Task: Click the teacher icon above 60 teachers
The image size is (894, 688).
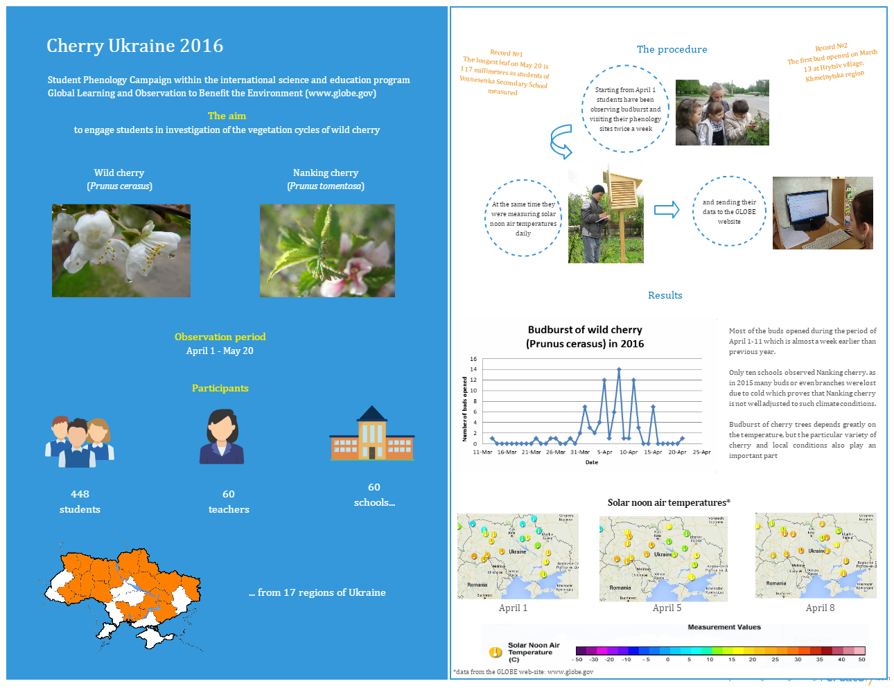Action: [222, 436]
